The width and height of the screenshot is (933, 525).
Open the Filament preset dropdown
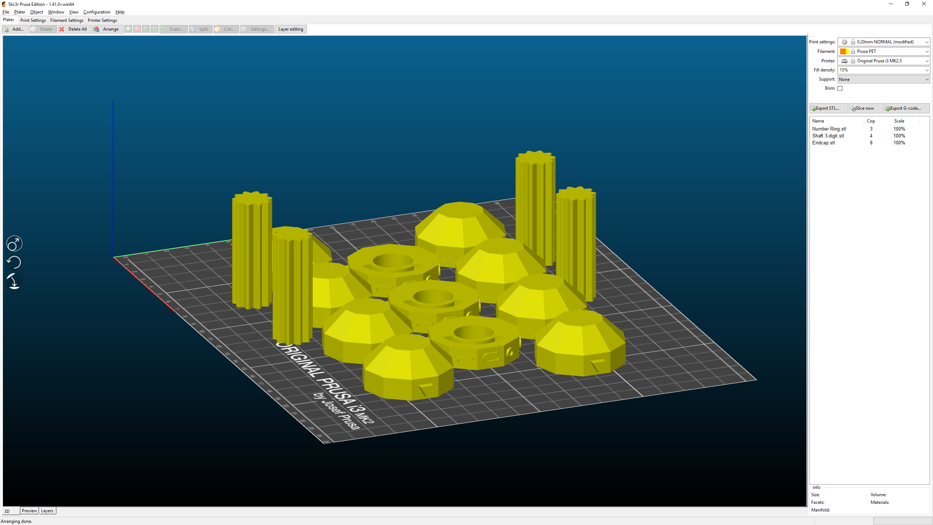click(x=883, y=51)
